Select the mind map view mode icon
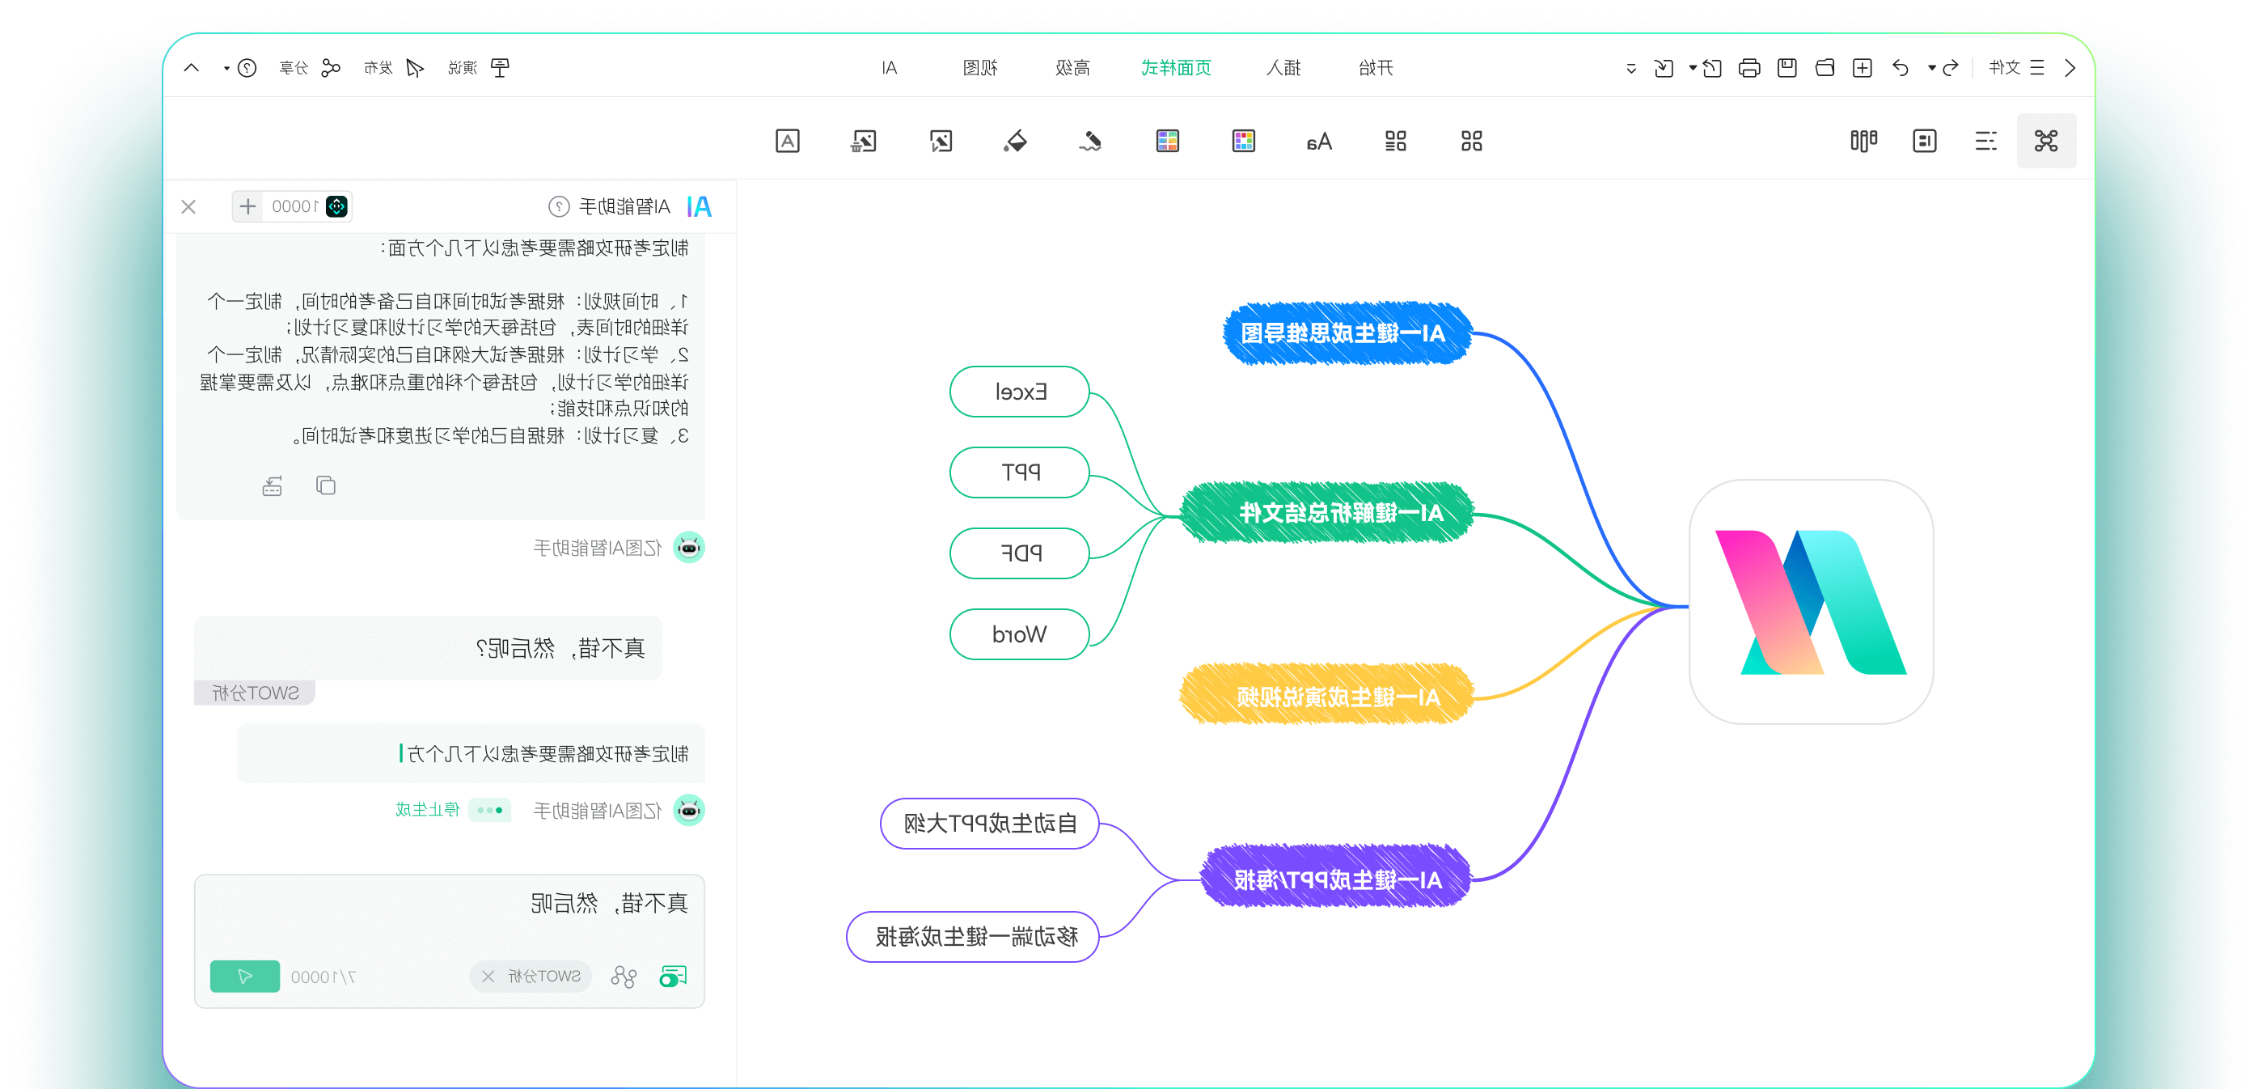 pos(2046,140)
